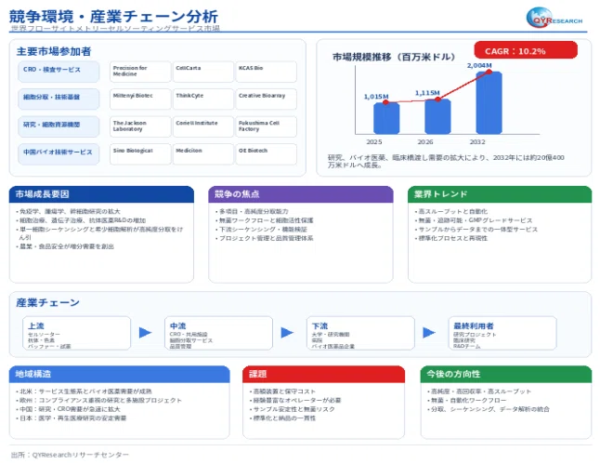Image resolution: width=600 pixels, height=464 pixels.
Task: Click the 産業チェーン section heading
Action: coord(47,303)
